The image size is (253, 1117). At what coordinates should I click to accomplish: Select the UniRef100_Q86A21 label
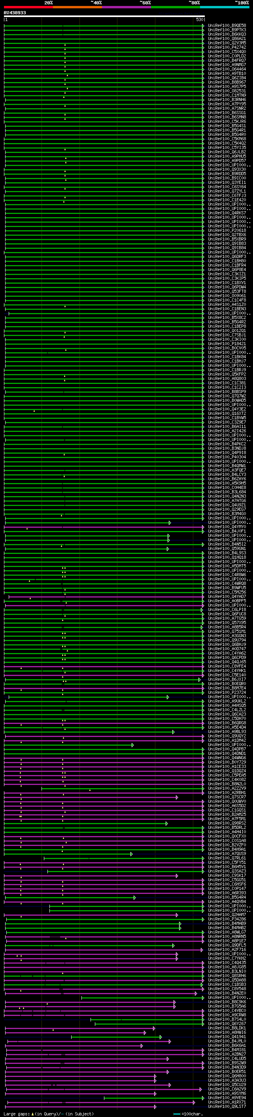coord(227,38)
